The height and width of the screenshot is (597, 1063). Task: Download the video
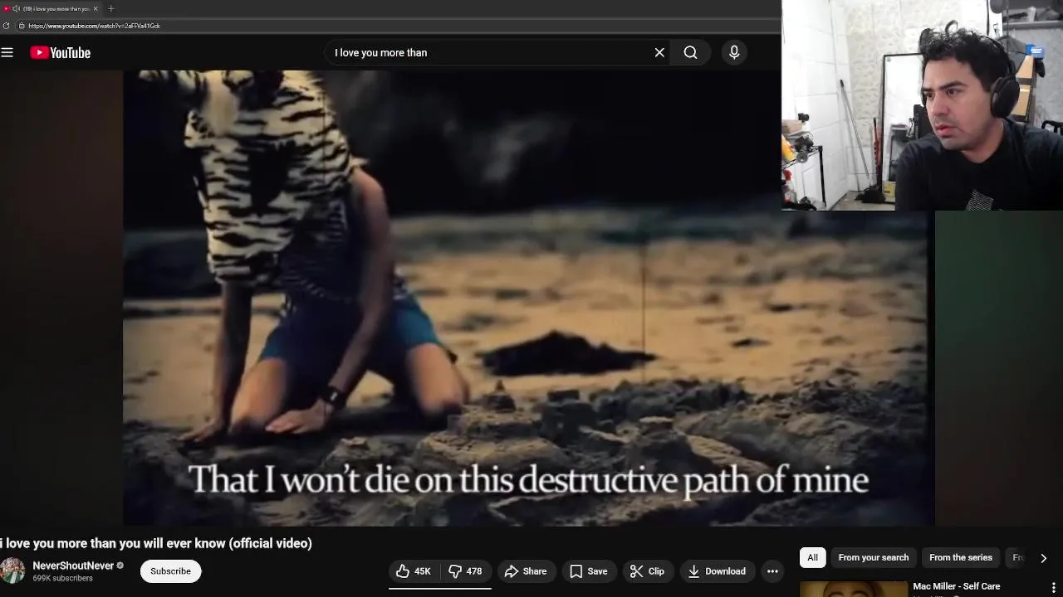click(x=717, y=570)
